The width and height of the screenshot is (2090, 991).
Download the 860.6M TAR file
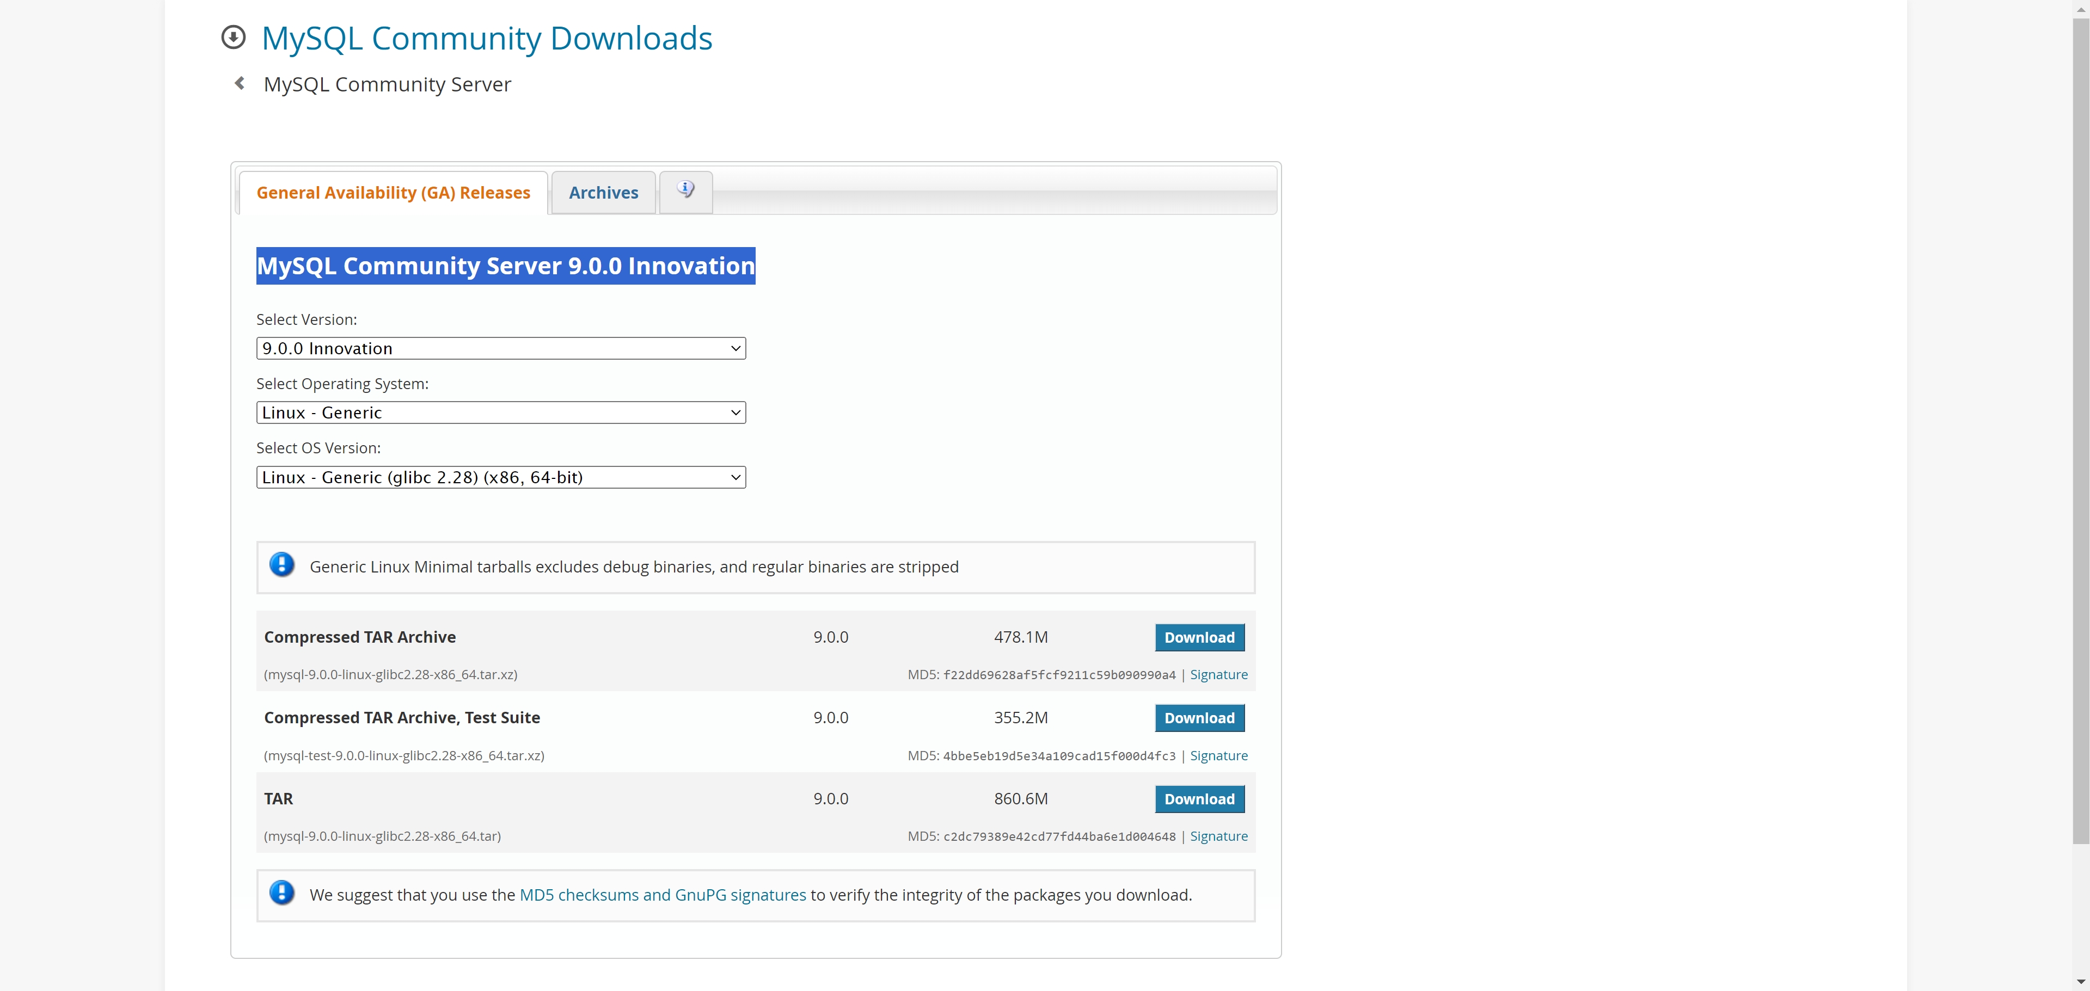[1198, 799]
